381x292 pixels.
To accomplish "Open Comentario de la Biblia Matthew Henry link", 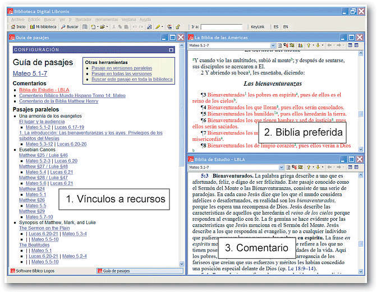I will [x=59, y=101].
